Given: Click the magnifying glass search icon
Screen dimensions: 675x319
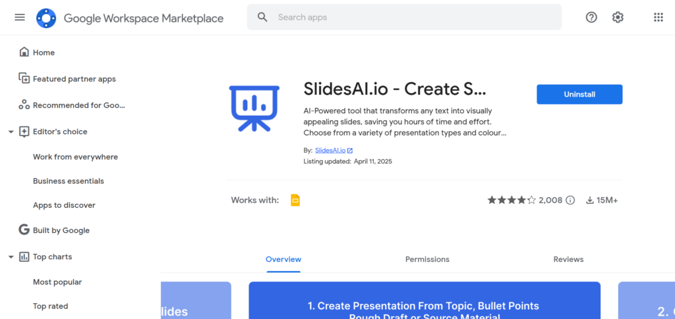Looking at the screenshot, I should [x=262, y=17].
